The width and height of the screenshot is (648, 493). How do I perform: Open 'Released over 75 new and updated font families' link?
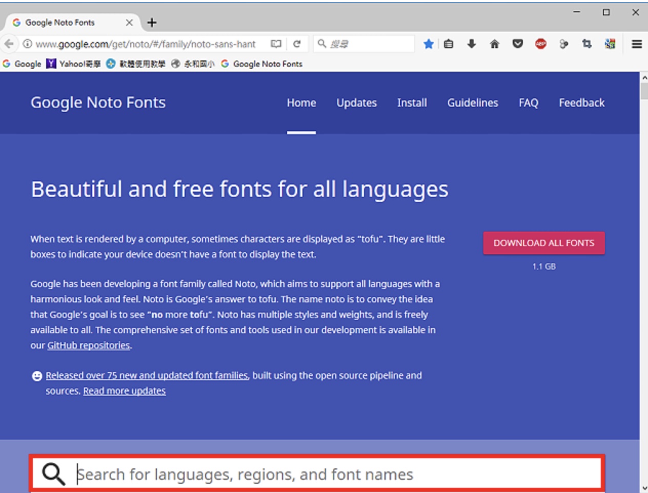point(147,376)
